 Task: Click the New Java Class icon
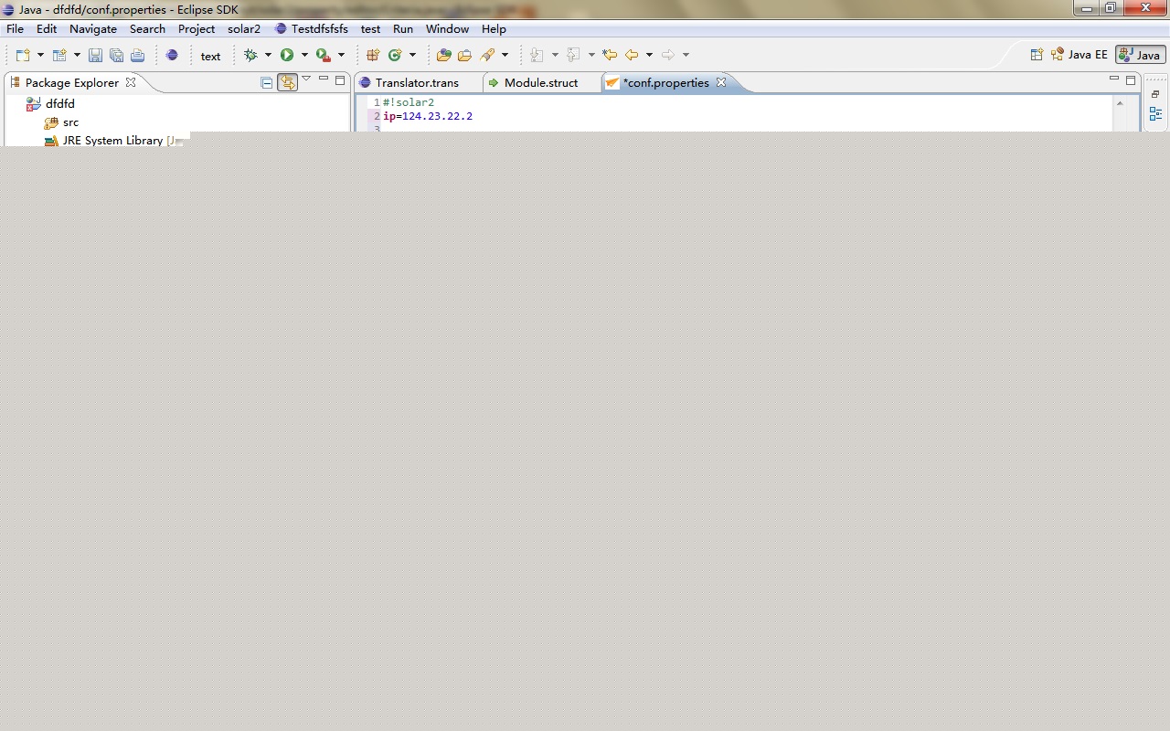click(395, 55)
